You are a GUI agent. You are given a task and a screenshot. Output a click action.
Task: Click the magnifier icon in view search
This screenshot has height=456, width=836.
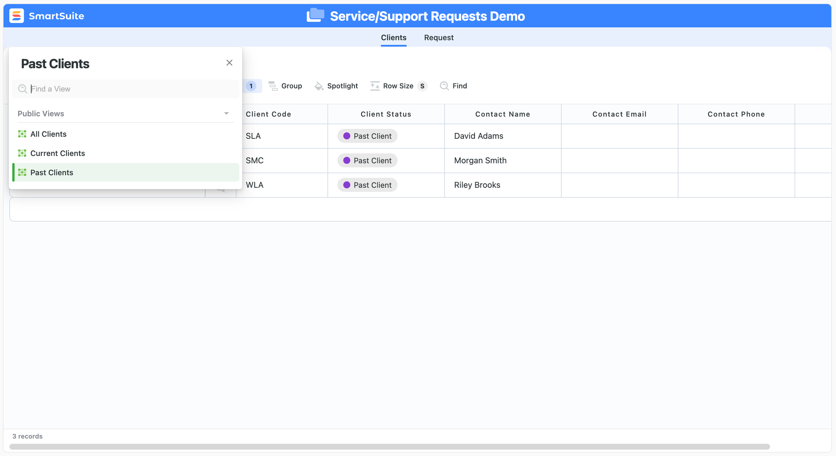[x=22, y=89]
